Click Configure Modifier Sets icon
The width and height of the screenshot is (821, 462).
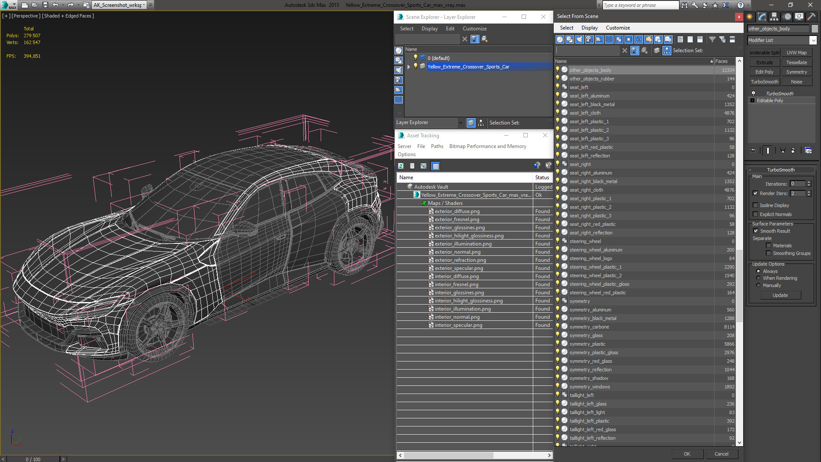pyautogui.click(x=808, y=151)
